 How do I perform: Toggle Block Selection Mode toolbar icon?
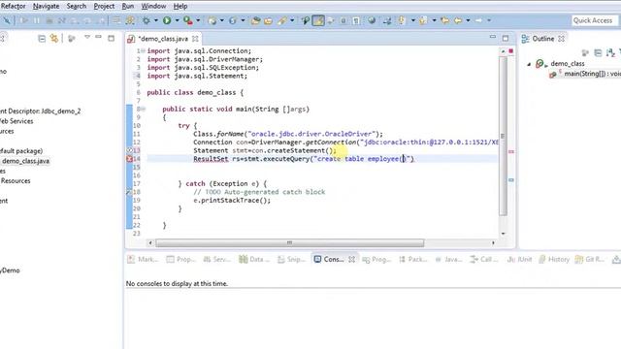coord(343,20)
